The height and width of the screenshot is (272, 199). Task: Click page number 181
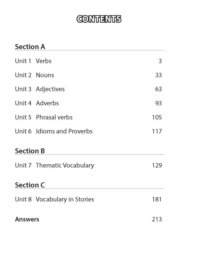tap(157, 199)
